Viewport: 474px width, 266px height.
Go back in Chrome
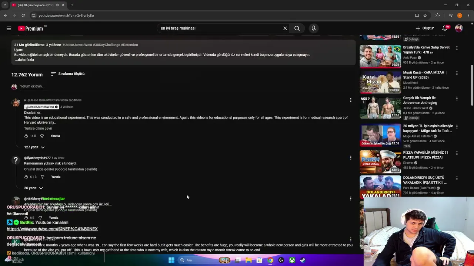click(5, 16)
